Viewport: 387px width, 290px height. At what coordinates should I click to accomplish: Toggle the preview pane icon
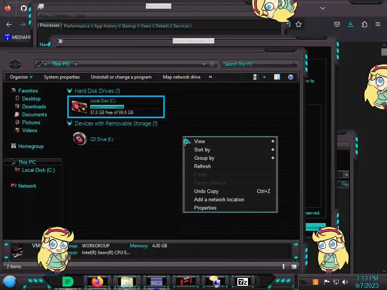[277, 77]
